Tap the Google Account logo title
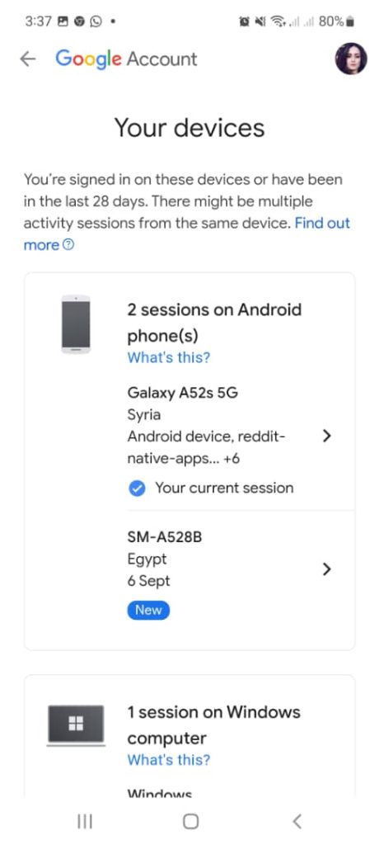 pos(127,59)
